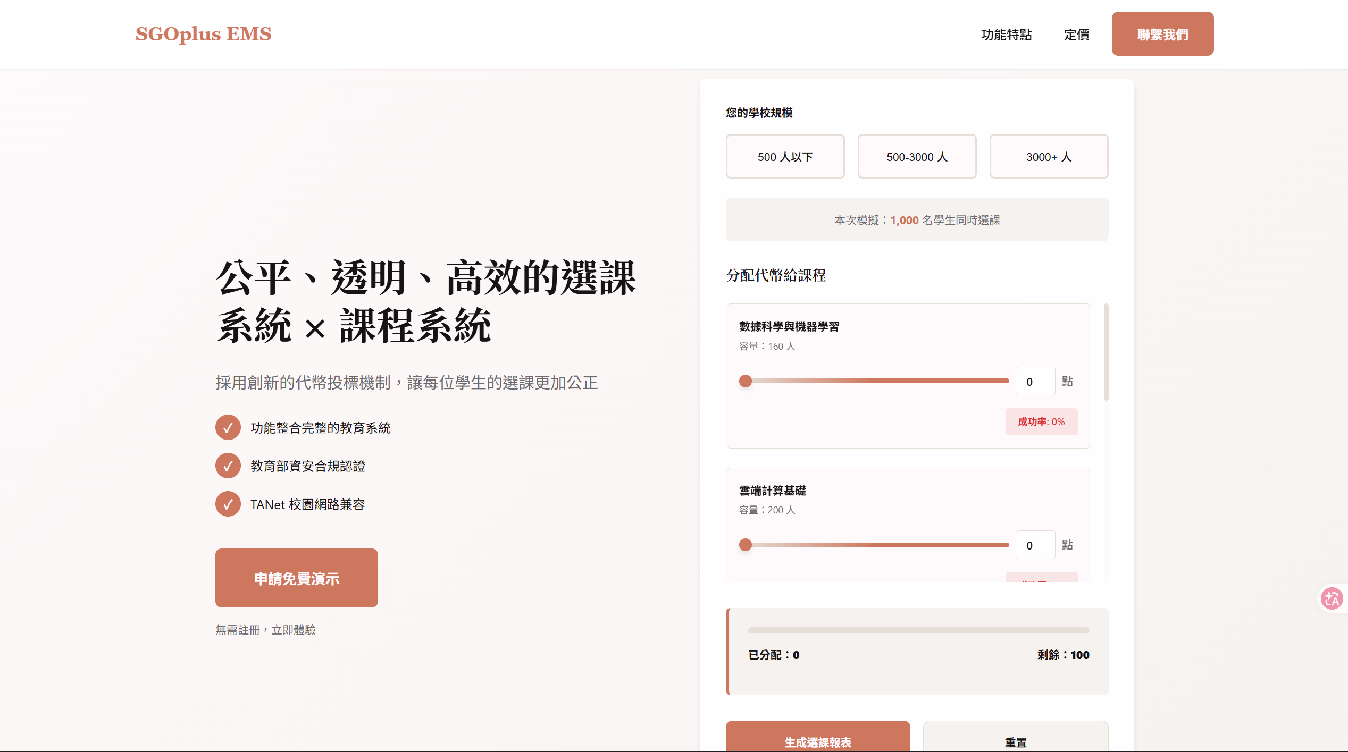This screenshot has height=752, width=1348.
Task: Select the 500-3000 人 school size
Action: (917, 157)
